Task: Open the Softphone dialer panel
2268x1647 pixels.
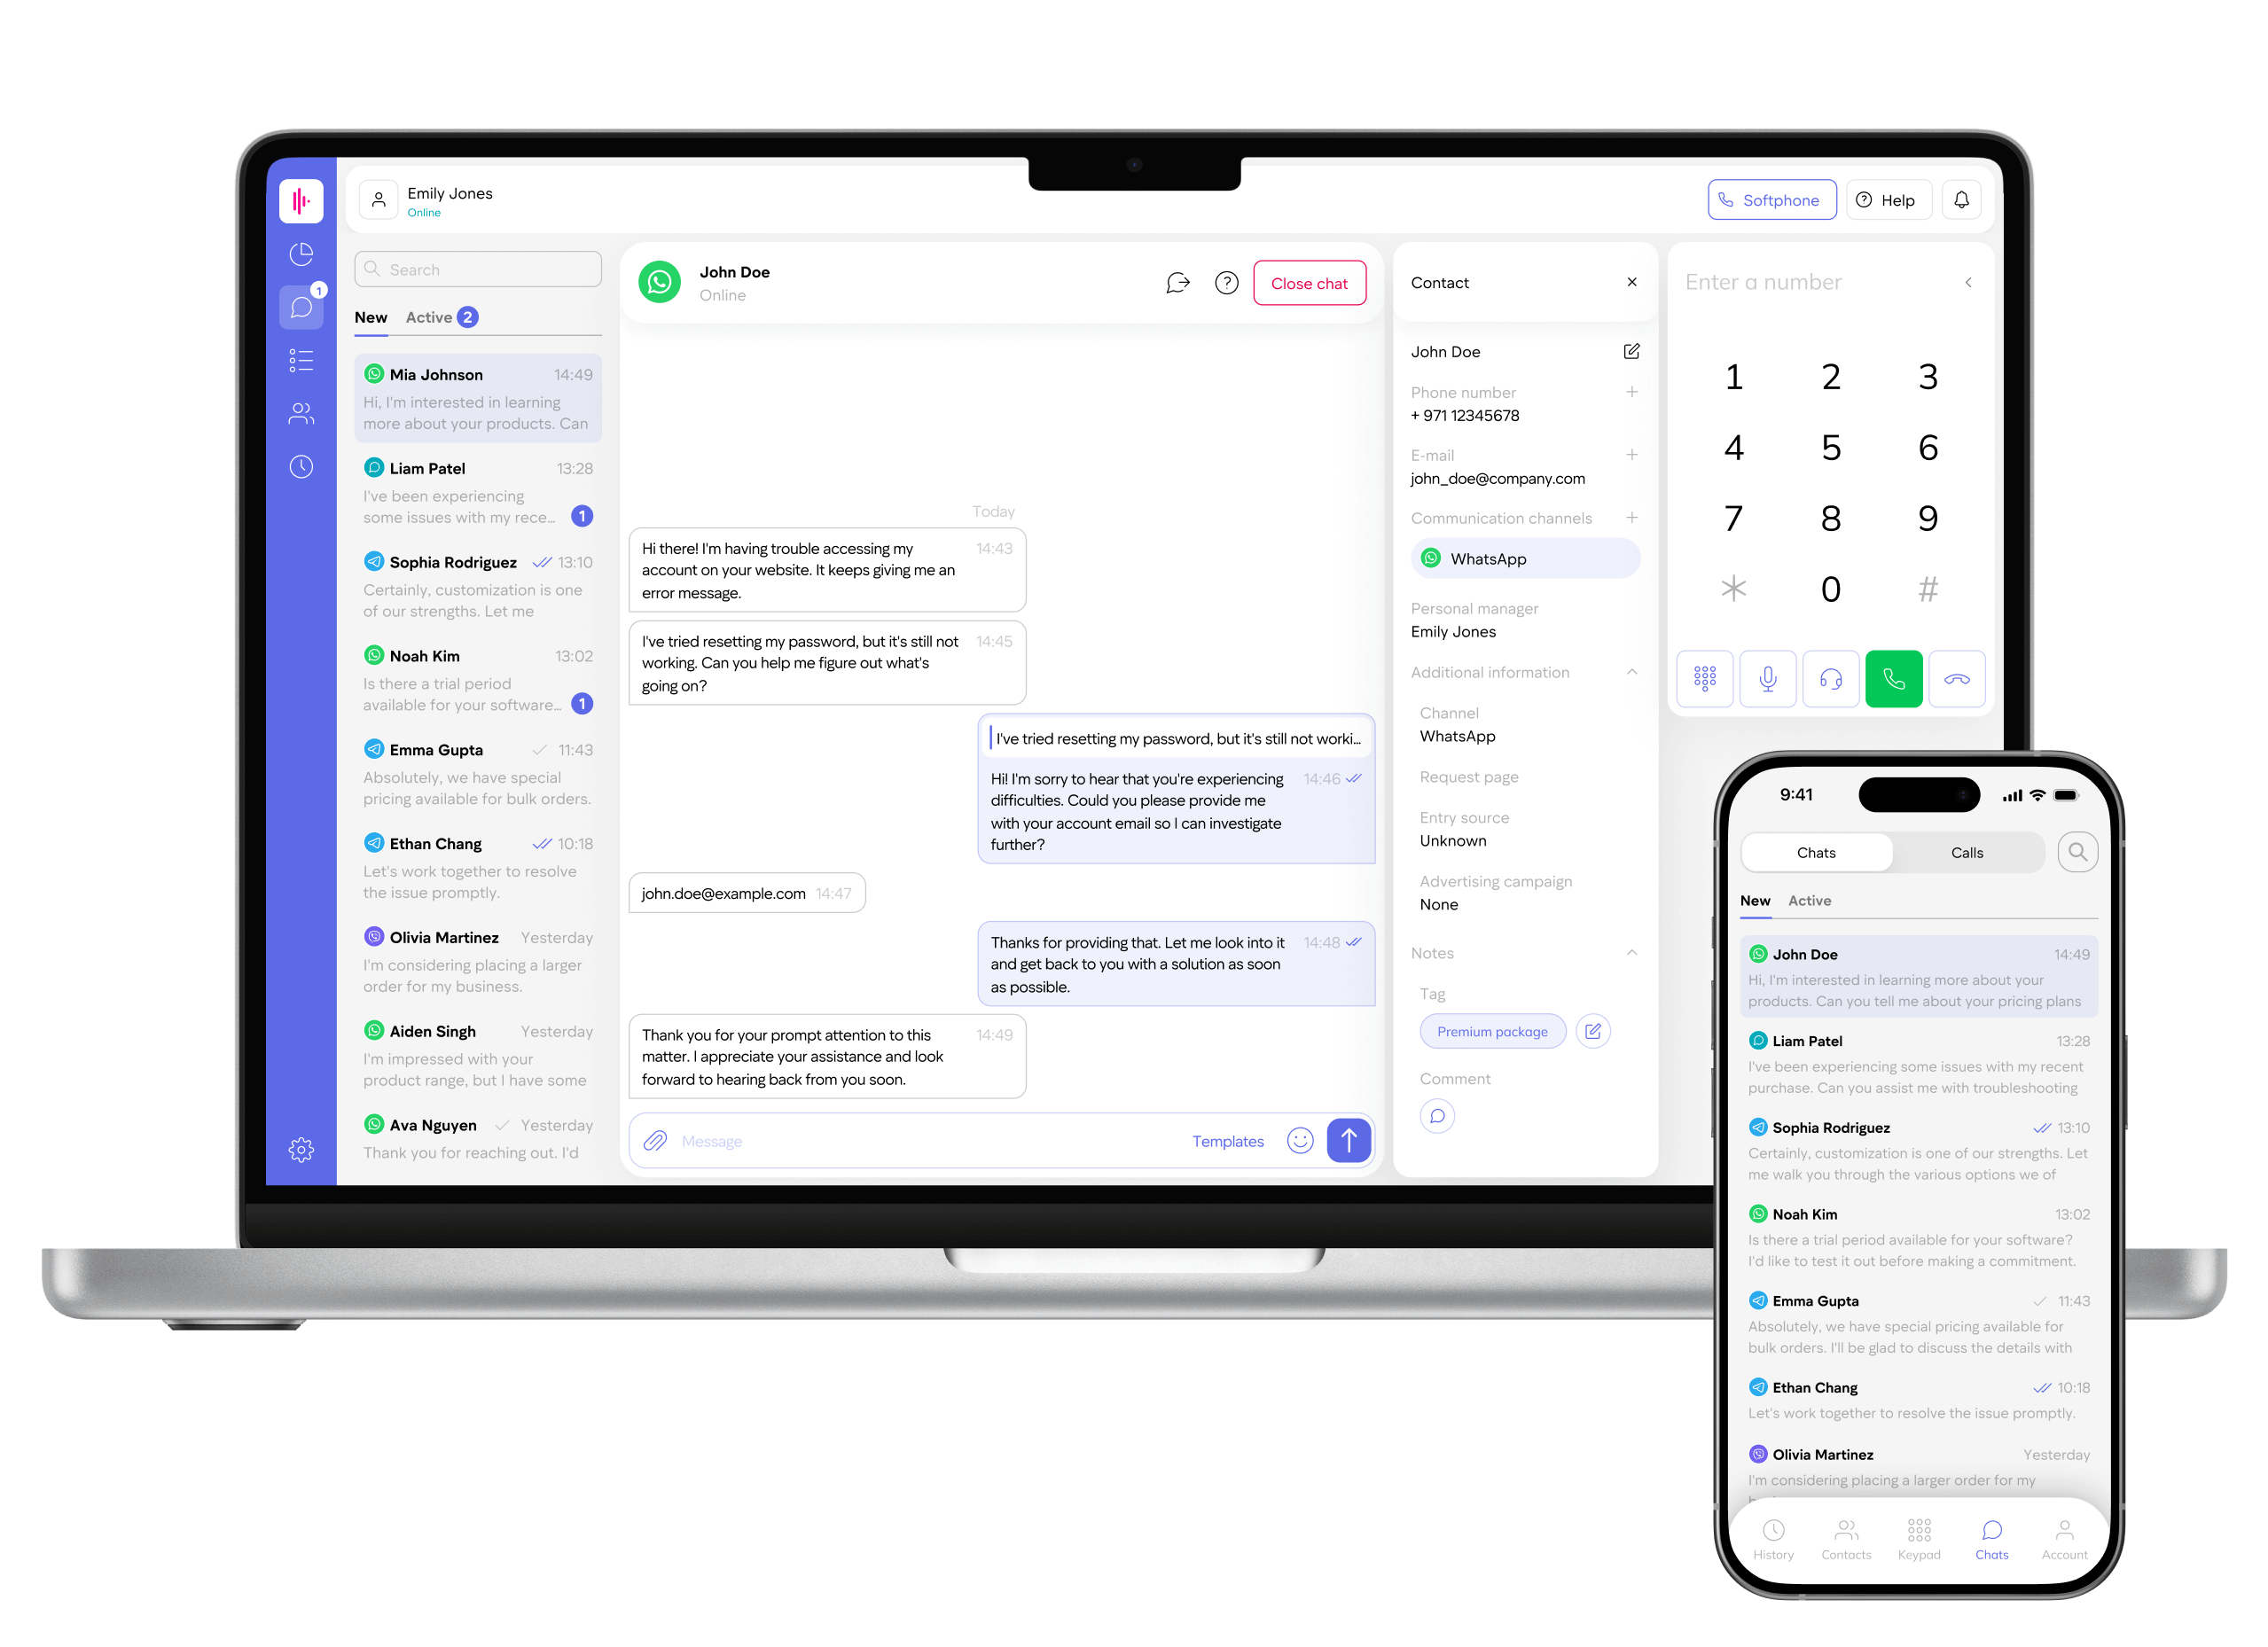Action: (x=1768, y=200)
